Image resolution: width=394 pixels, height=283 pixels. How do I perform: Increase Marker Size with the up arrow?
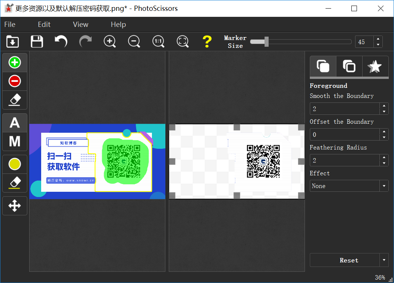point(378,39)
